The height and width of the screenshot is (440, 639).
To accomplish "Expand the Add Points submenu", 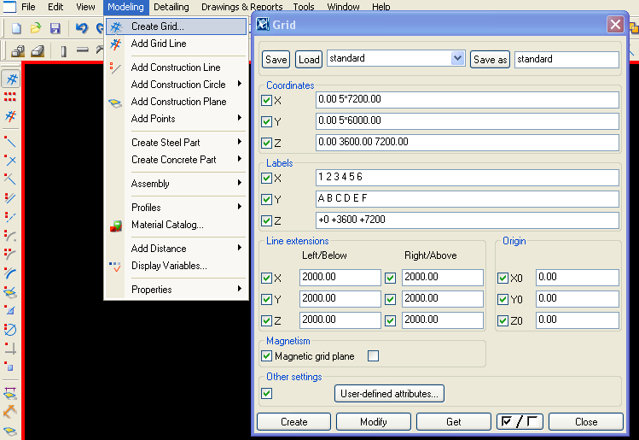I will coord(177,119).
